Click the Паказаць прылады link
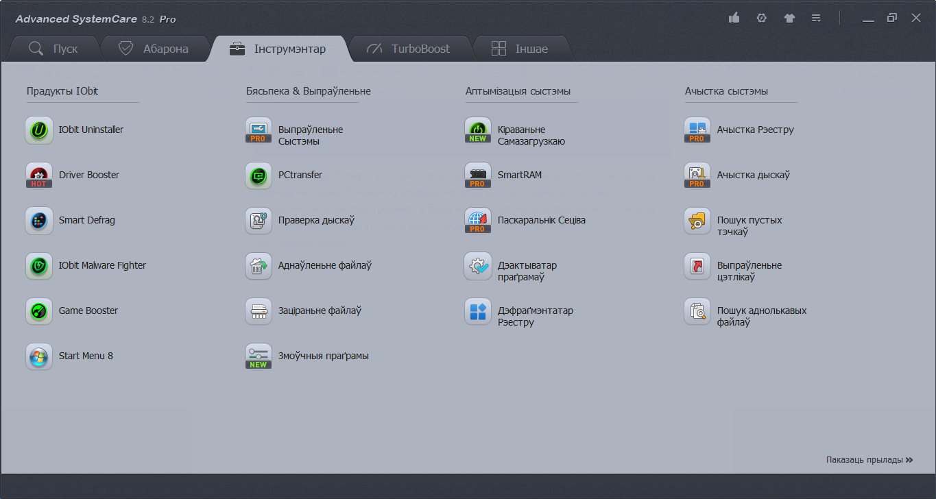This screenshot has width=936, height=499. tap(869, 460)
